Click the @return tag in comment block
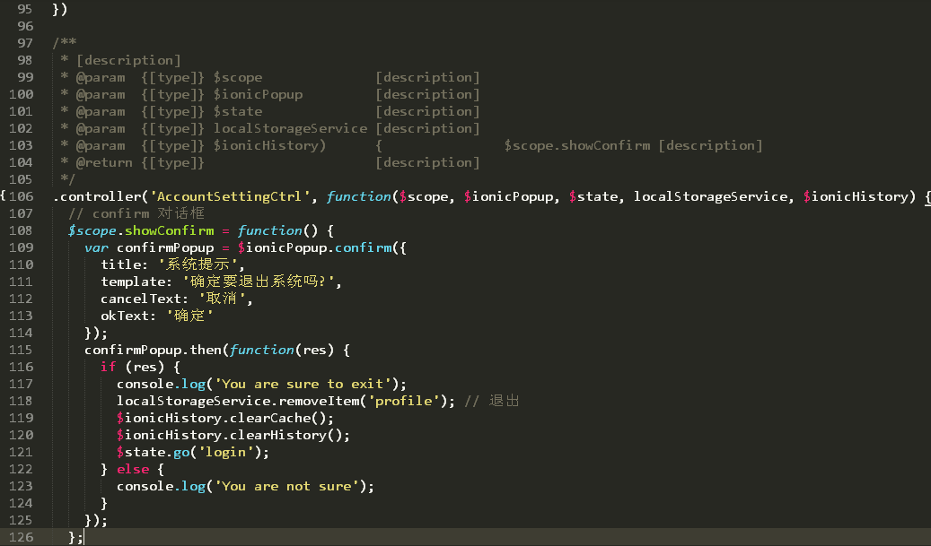The width and height of the screenshot is (931, 546). click(x=103, y=162)
